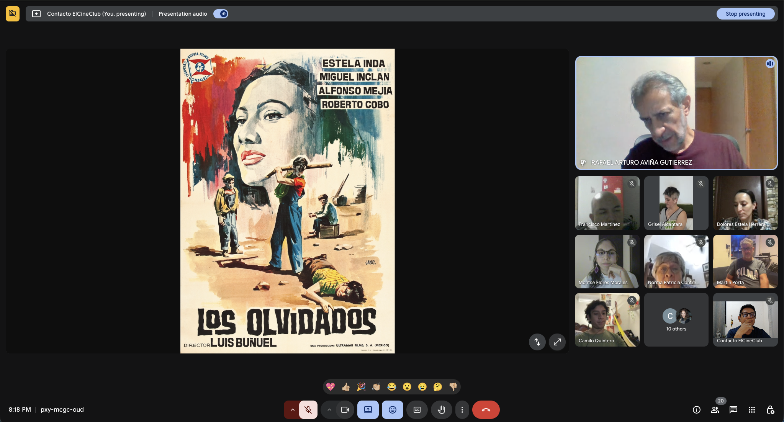Open the activities grid icon
The width and height of the screenshot is (784, 422).
pos(752,410)
